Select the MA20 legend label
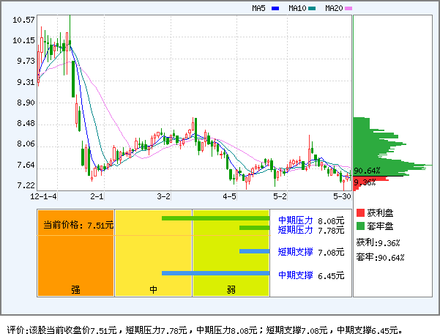Image resolution: width=440 pixels, height=334 pixels. [x=333, y=9]
